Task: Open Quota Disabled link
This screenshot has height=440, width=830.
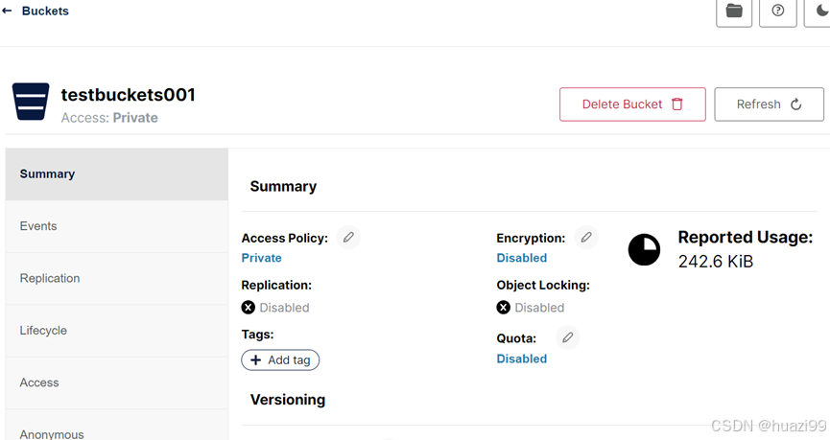Action: 521,359
